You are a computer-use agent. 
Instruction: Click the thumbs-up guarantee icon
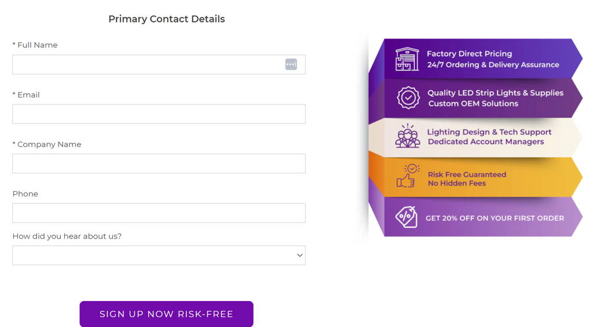point(408,176)
